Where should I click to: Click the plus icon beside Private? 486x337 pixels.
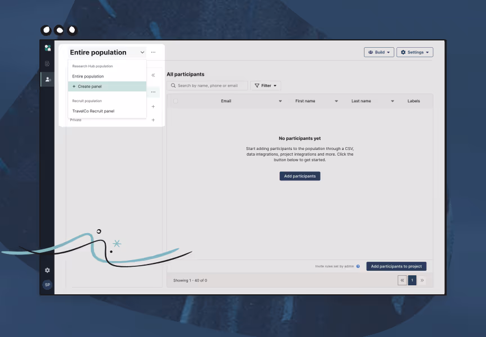153,120
